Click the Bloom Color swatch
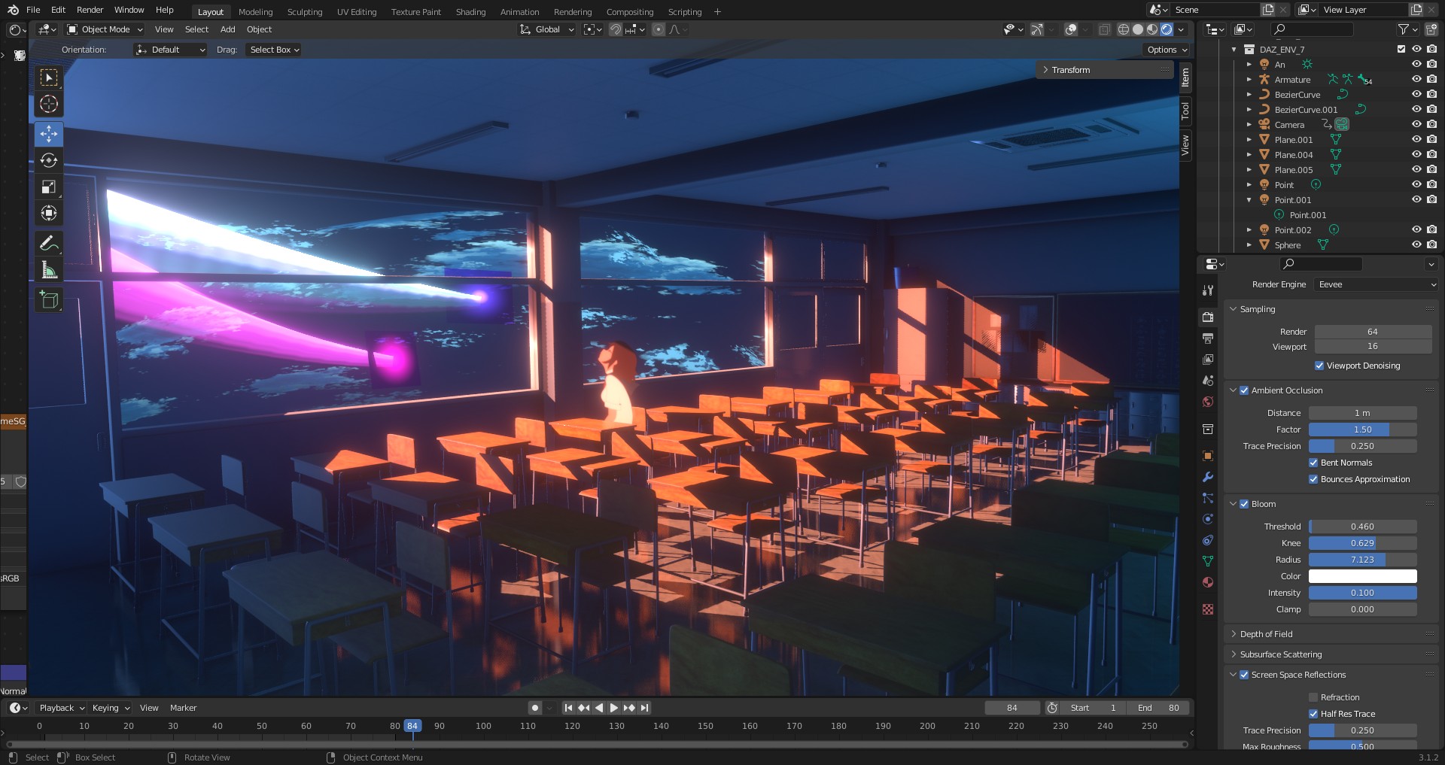 pos(1362,576)
